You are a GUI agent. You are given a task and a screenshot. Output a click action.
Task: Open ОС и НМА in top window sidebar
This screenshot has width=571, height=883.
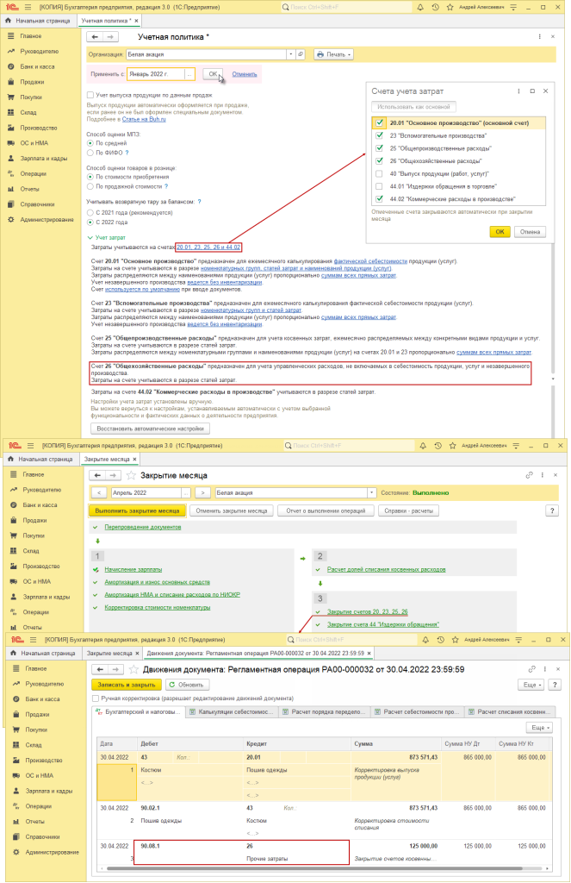click(x=34, y=143)
